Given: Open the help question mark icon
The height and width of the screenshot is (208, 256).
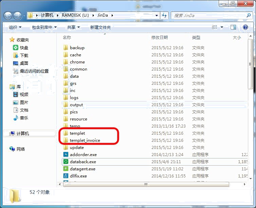Looking at the screenshot, I should coord(245,27).
